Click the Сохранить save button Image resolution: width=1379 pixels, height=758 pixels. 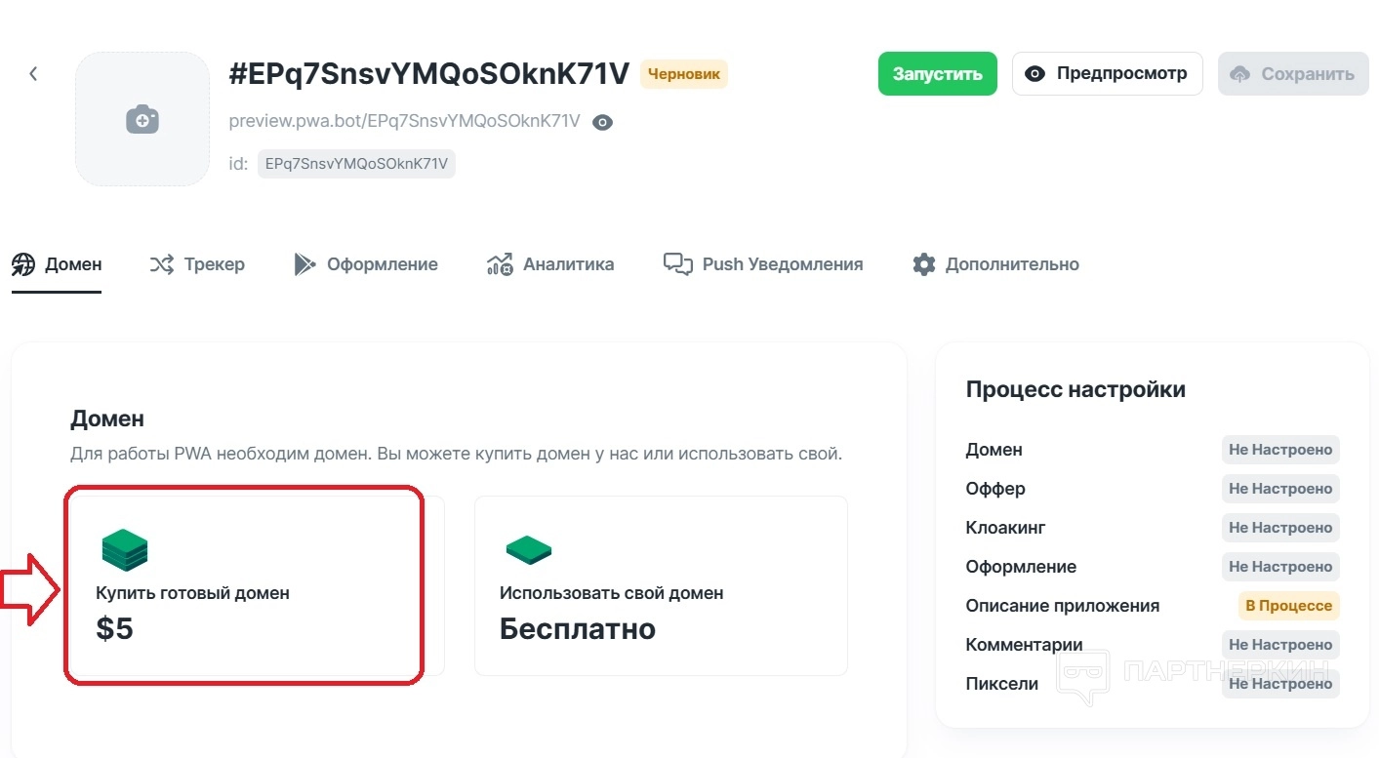click(1293, 74)
